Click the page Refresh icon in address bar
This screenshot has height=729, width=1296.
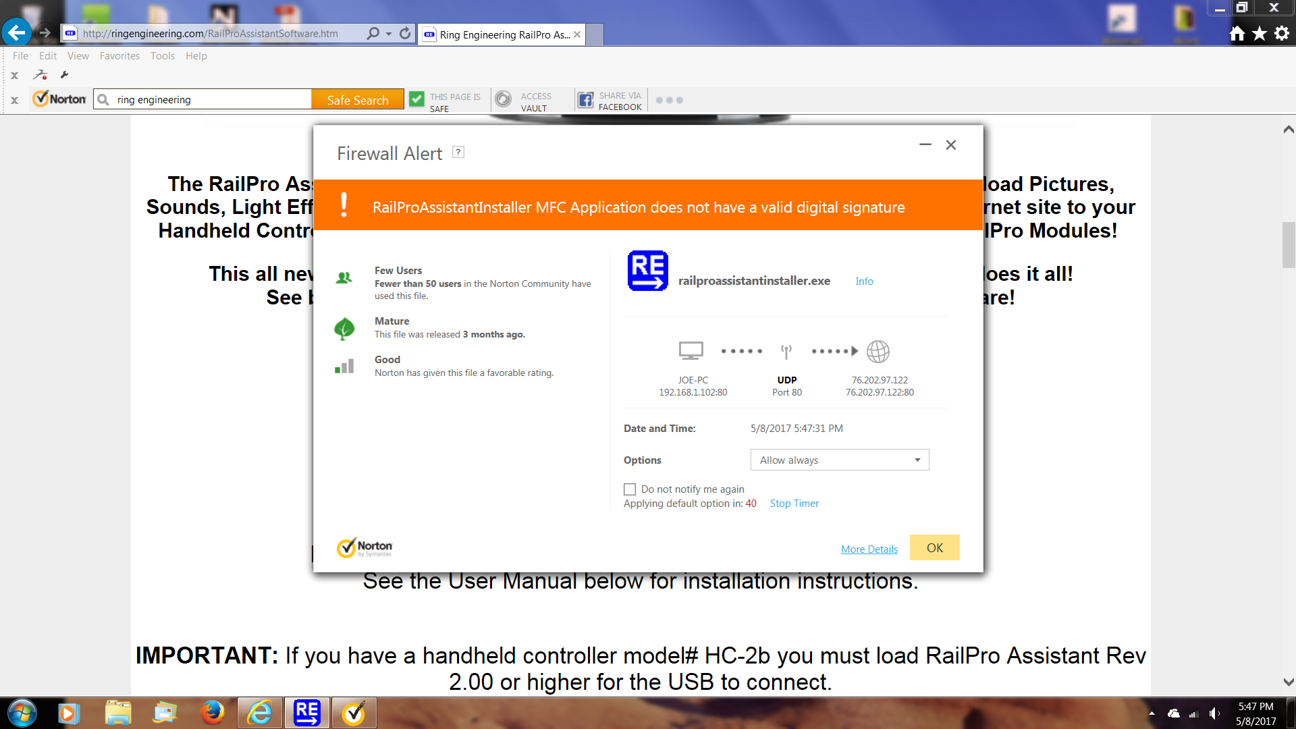pyautogui.click(x=405, y=33)
